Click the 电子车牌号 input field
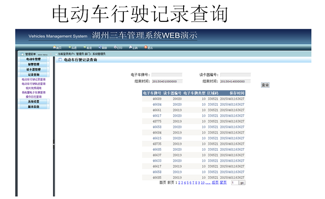The image size is (325, 199). tap(166, 75)
